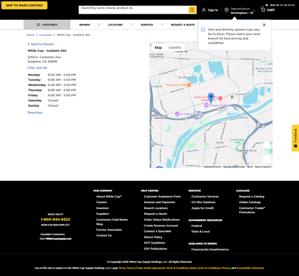Open Contact a Specialist link
Image resolution: width=299 pixels, height=276 pixels.
pyautogui.click(x=157, y=231)
